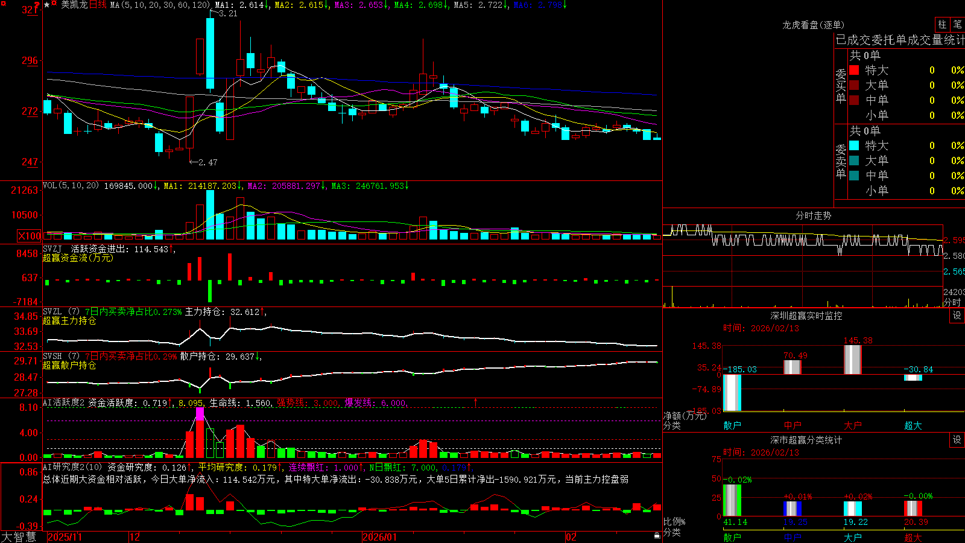This screenshot has height=543, width=965.
Task: Click the star favorite icon beside 美凯龙
Action: 46,5
